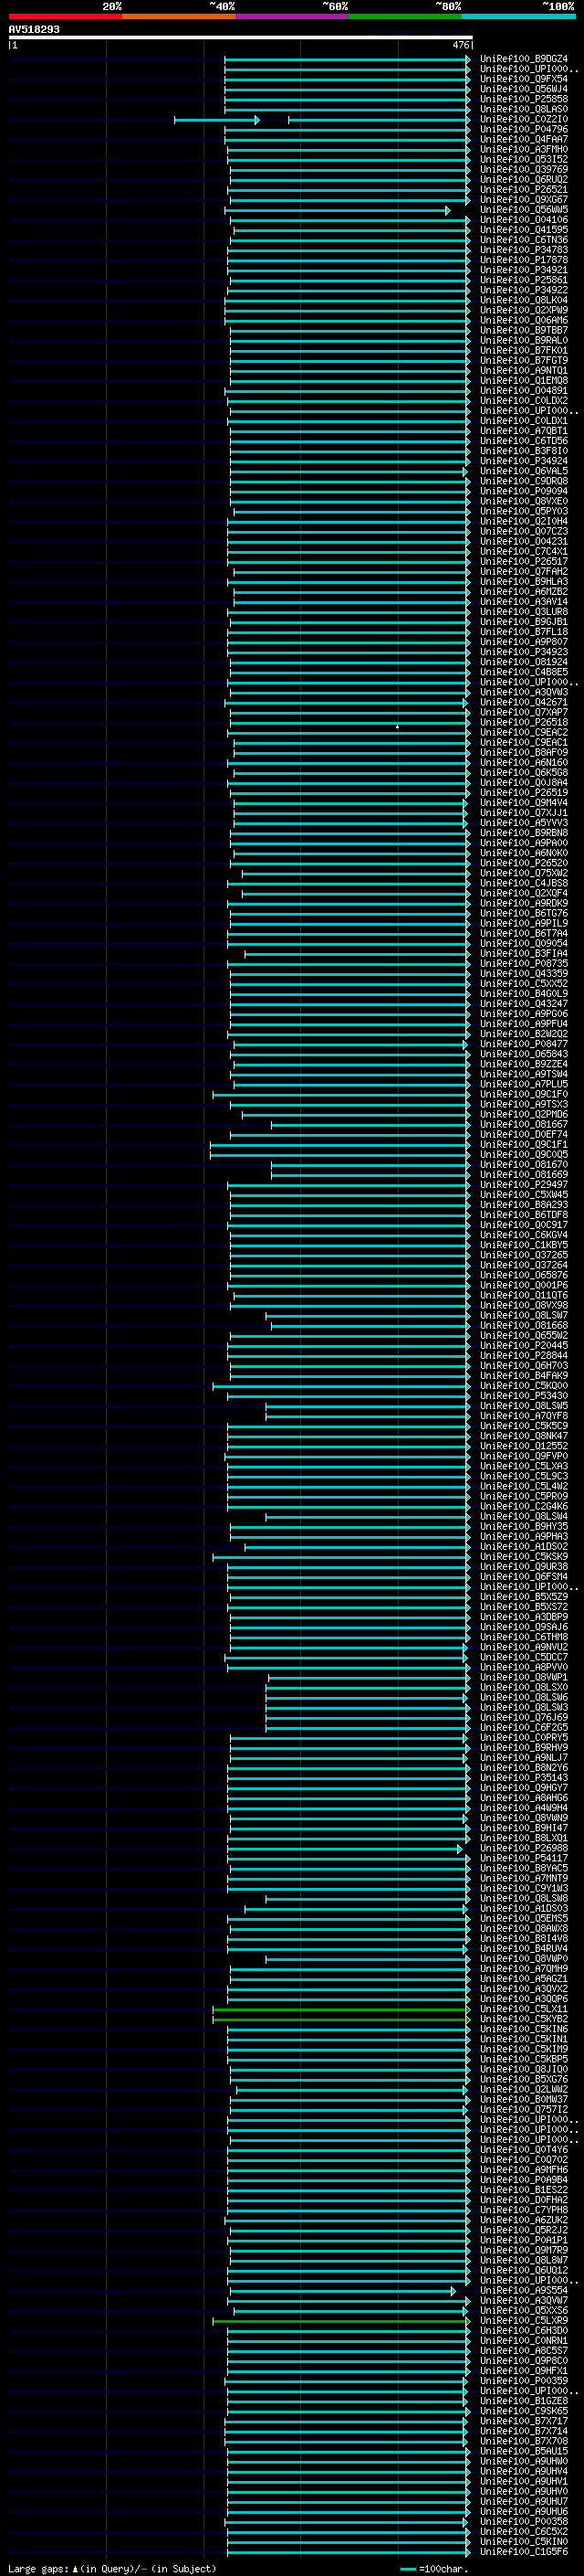Image resolution: width=584 pixels, height=2576 pixels.
Task: Click the orange ~40% identity legend segment
Action: [x=179, y=16]
